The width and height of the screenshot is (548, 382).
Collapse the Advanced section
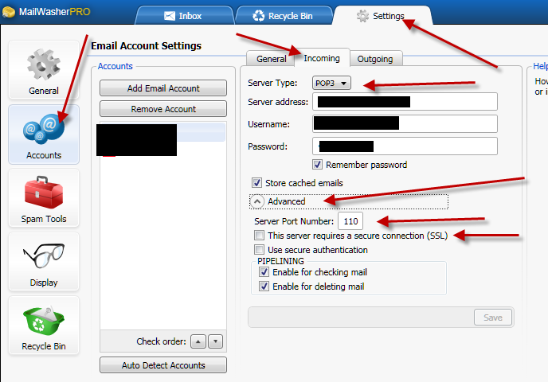[x=256, y=201]
